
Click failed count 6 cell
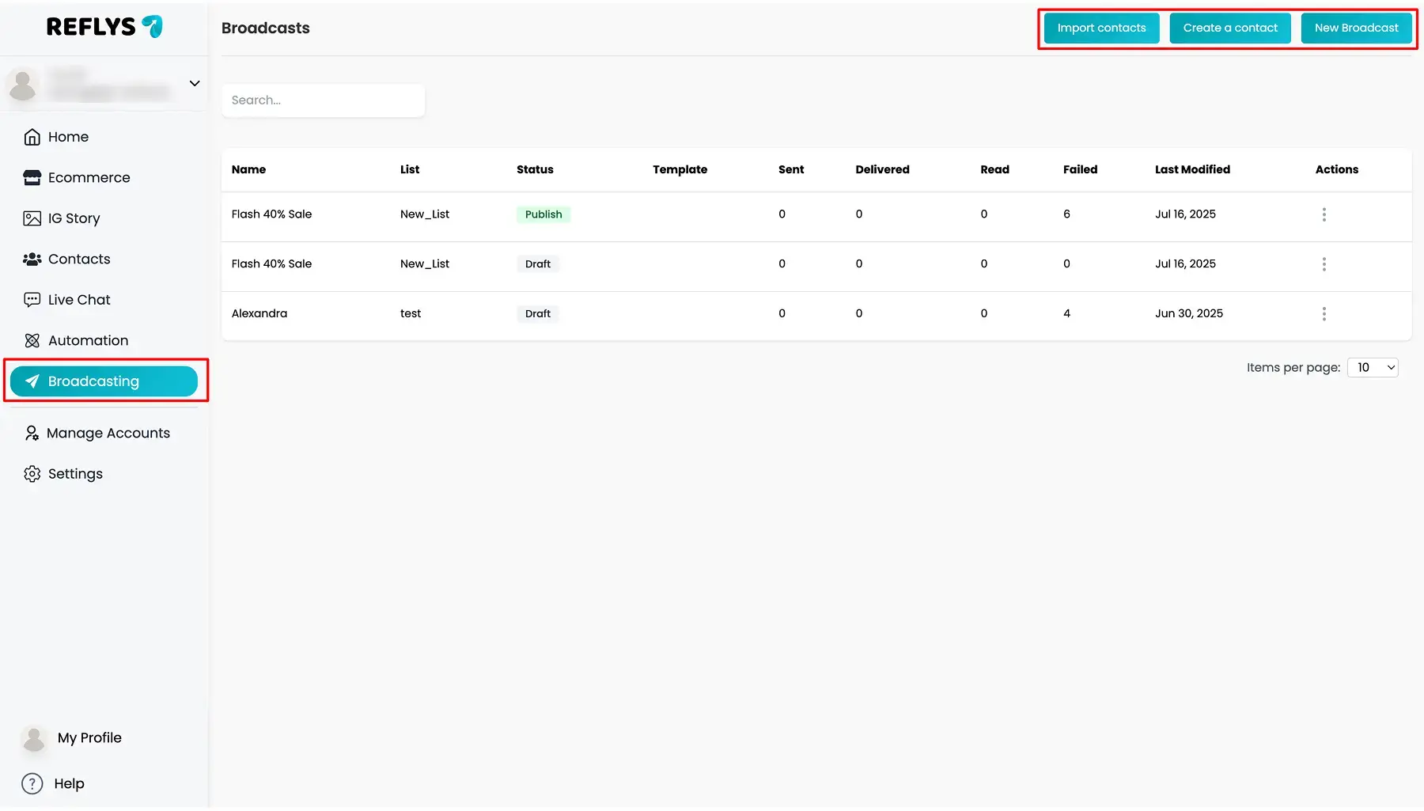click(1066, 214)
